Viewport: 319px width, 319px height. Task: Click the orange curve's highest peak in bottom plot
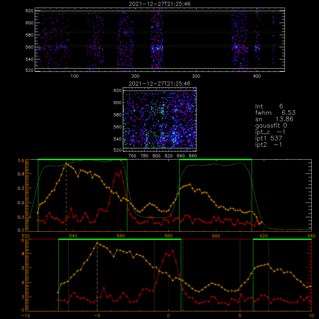pyautogui.click(x=97, y=243)
